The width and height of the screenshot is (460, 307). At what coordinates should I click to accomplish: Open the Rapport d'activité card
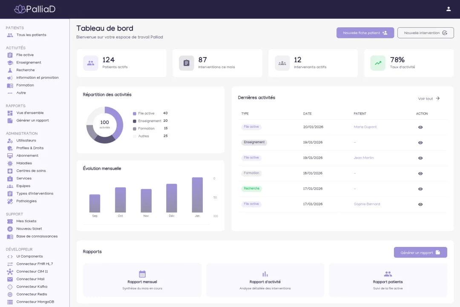265,280
